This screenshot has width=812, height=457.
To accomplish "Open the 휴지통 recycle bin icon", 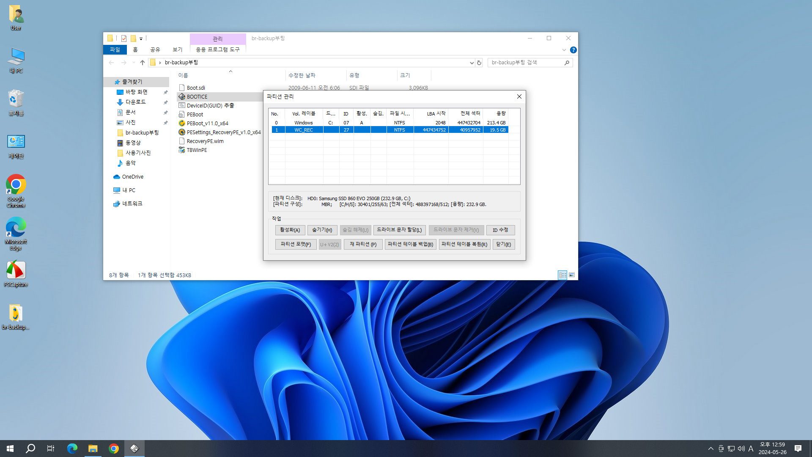I will pos(16,103).
